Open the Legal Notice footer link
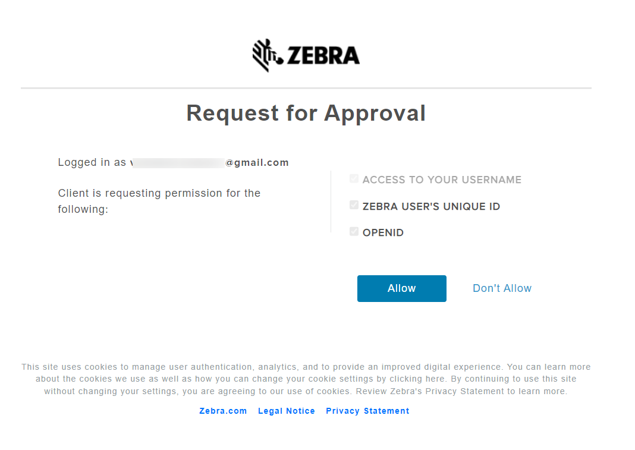635x450 pixels. [287, 411]
